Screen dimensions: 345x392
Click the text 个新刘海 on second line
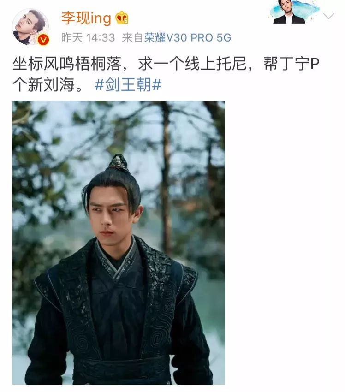coord(44,84)
